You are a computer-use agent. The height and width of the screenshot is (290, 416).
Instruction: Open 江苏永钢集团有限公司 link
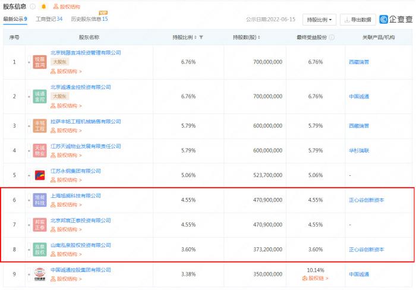point(75,171)
